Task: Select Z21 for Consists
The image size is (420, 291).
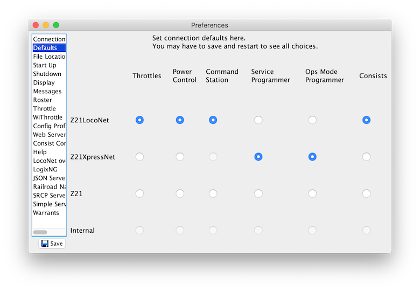Action: pyautogui.click(x=367, y=193)
